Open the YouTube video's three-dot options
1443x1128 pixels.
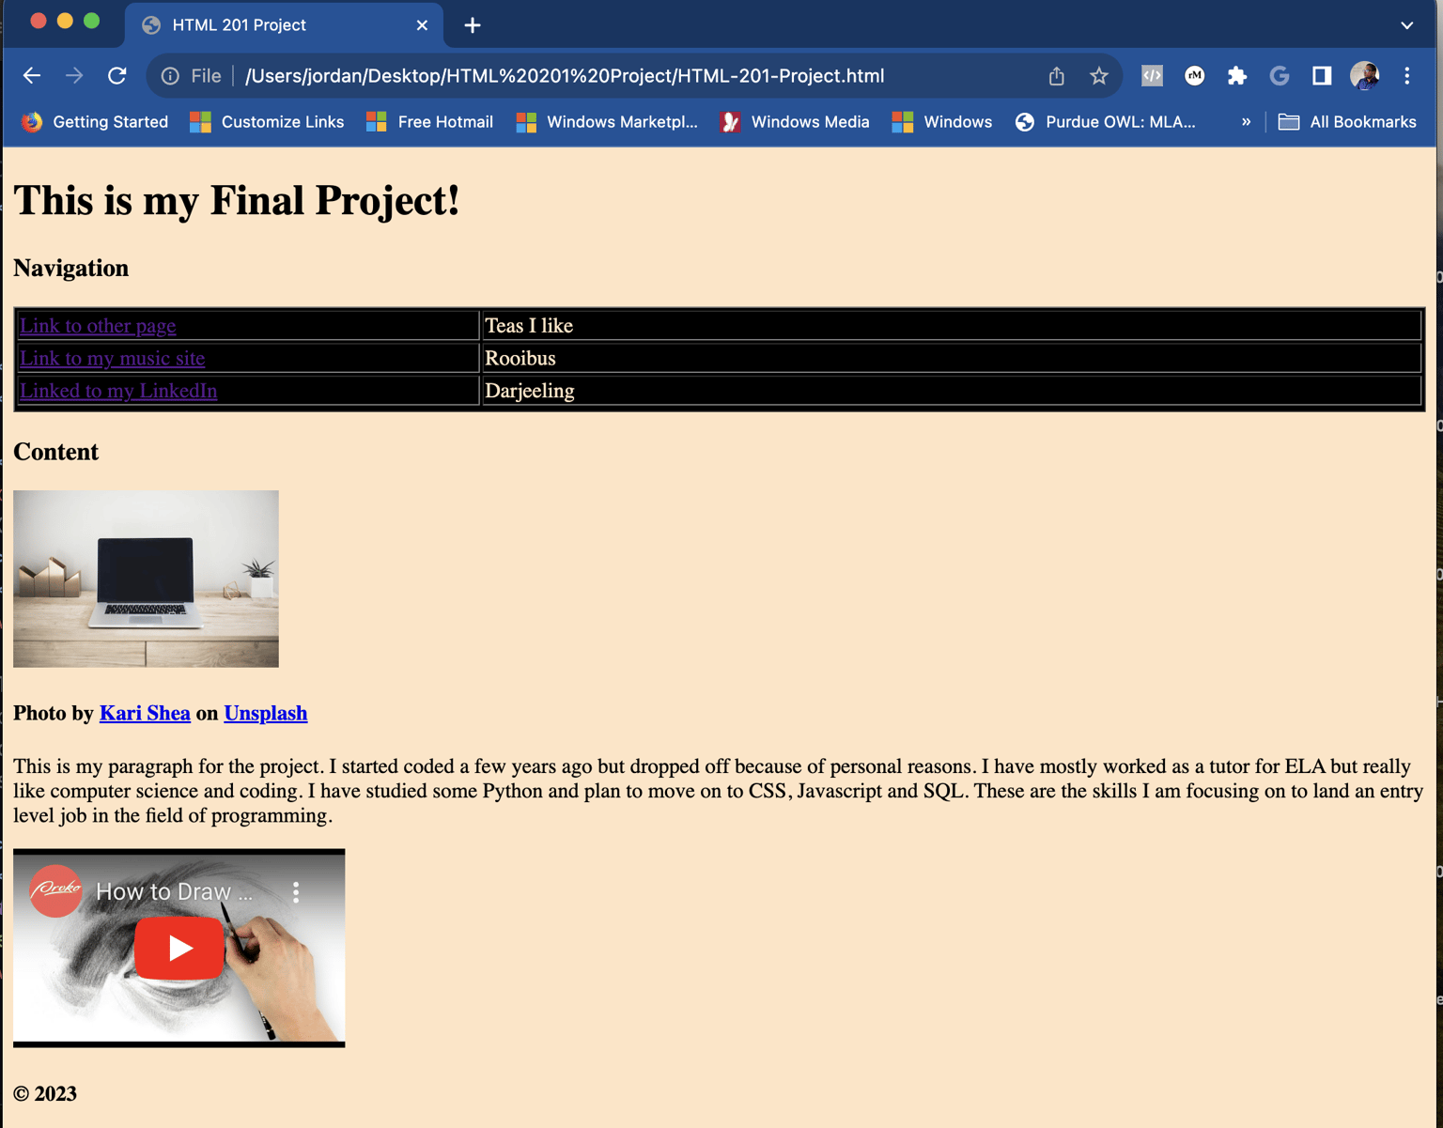coord(296,892)
